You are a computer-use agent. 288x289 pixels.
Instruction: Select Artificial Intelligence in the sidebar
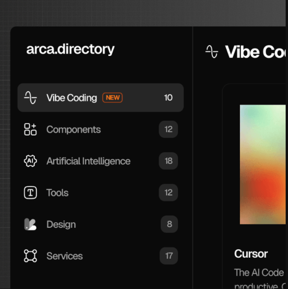[88, 161]
